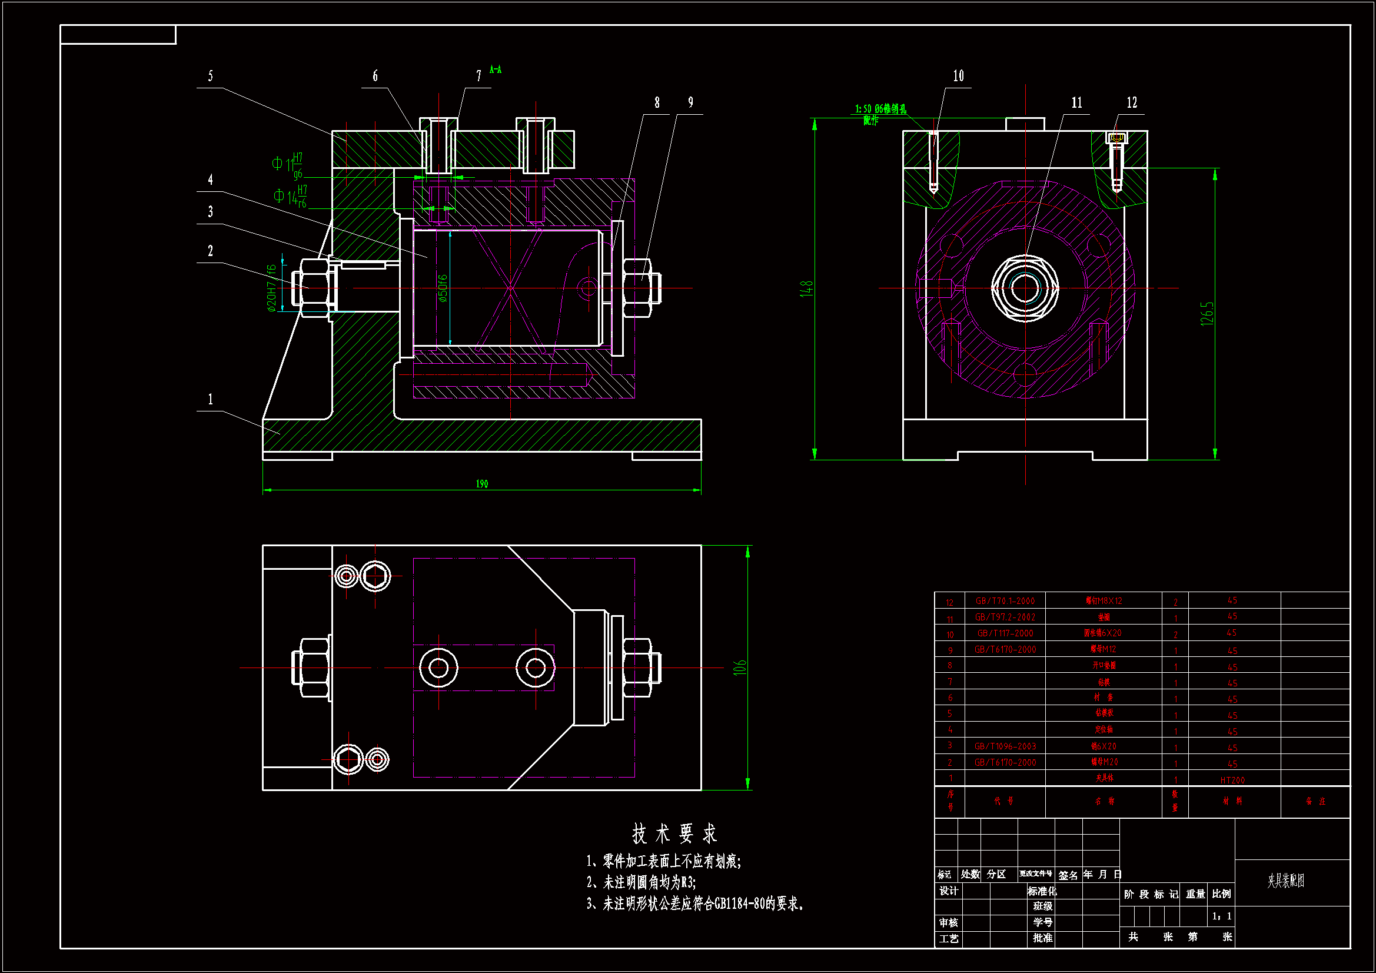
Task: Select the 106 dimension in top view
Action: click(740, 668)
